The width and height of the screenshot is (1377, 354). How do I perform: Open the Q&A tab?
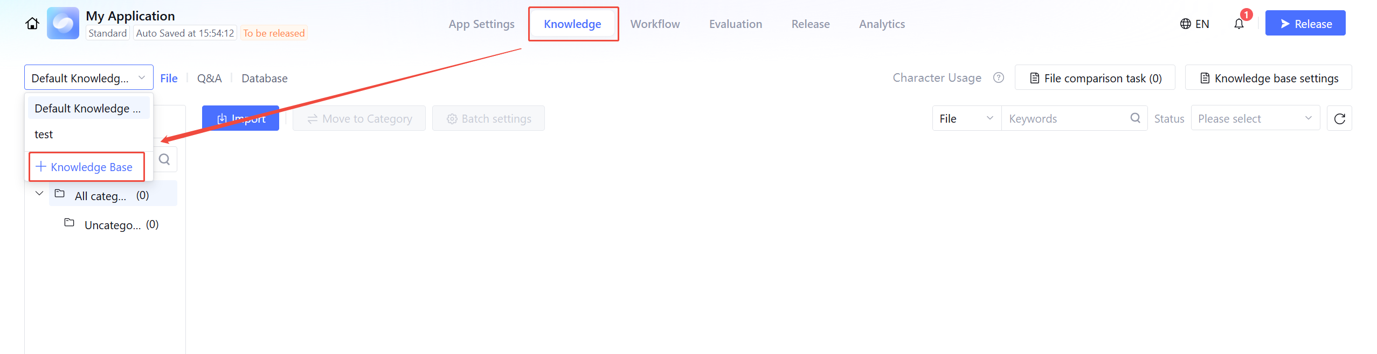(x=209, y=79)
